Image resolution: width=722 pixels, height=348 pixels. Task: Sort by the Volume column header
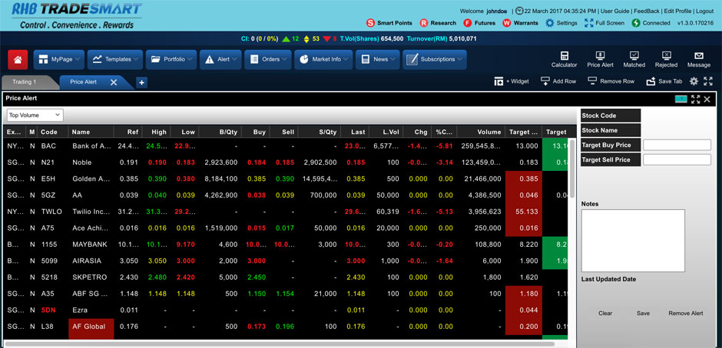[x=481, y=132]
